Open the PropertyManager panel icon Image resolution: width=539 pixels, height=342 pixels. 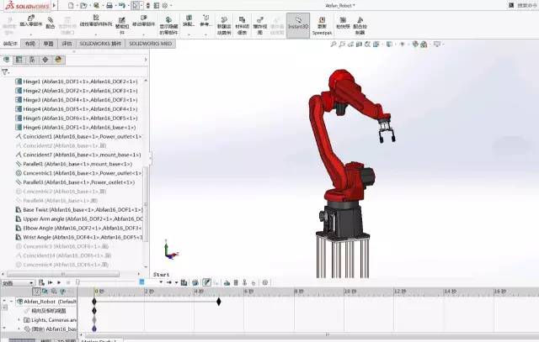19,61
